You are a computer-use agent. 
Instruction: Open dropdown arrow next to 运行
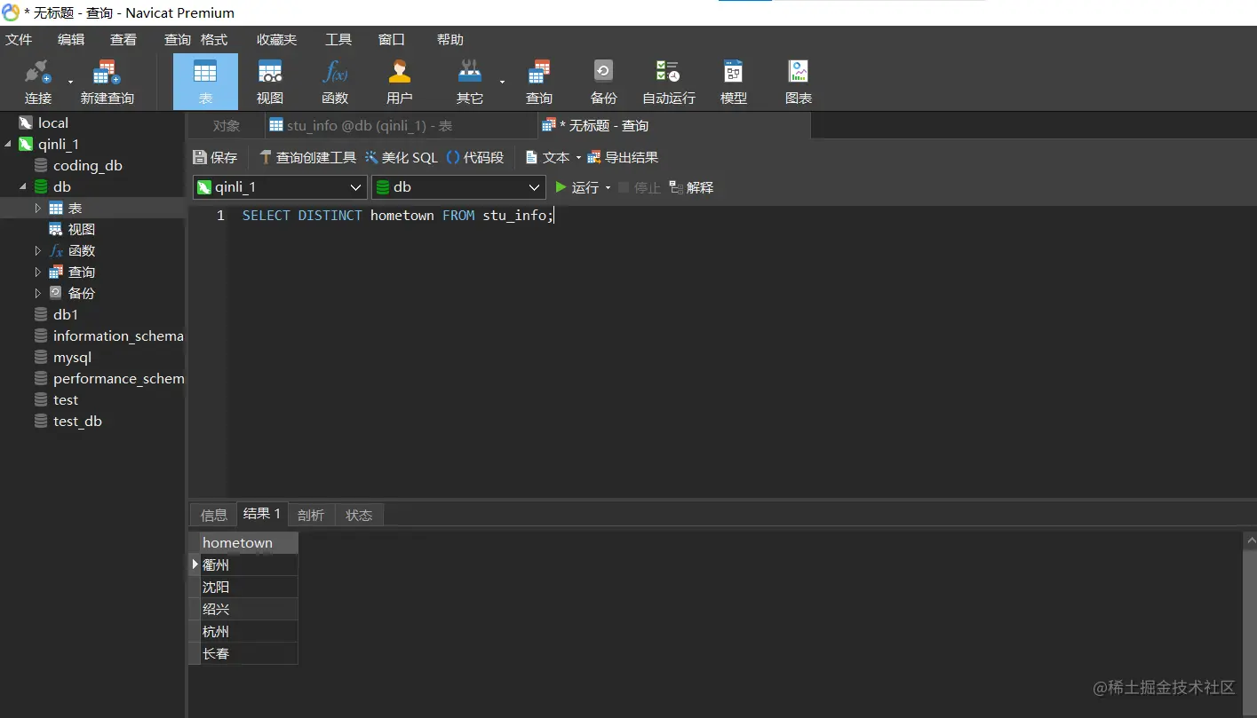pos(608,188)
